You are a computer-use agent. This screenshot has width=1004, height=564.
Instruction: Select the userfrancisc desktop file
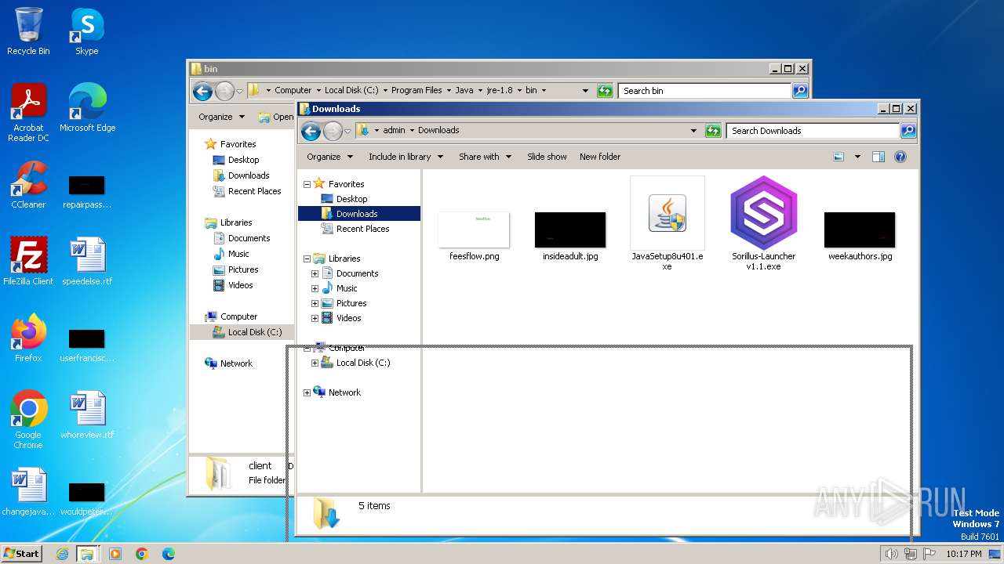click(x=87, y=346)
